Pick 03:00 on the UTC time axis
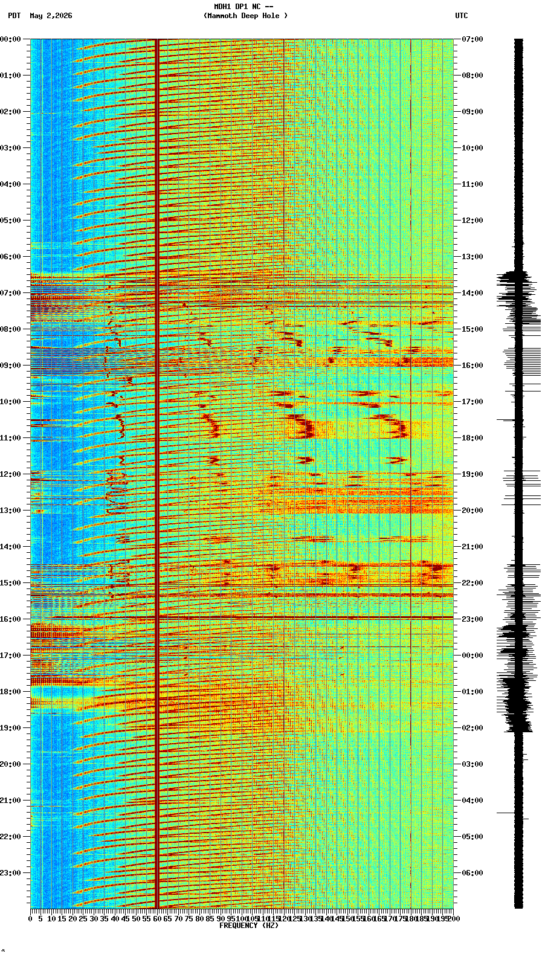Image resolution: width=545 pixels, height=957 pixels. (472, 764)
